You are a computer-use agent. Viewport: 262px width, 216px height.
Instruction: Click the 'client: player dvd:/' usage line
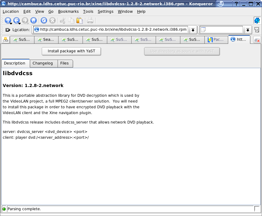point(46,138)
